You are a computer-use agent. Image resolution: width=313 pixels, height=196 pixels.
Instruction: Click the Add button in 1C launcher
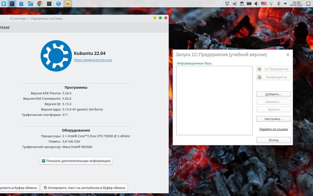pos(274,94)
